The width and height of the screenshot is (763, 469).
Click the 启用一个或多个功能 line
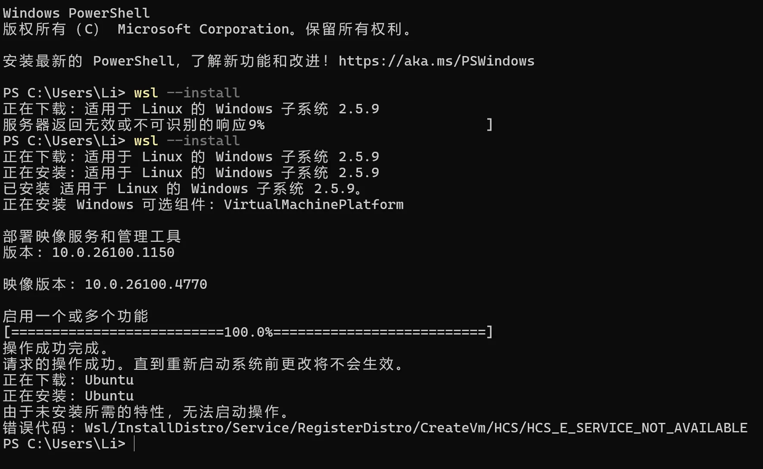click(76, 316)
